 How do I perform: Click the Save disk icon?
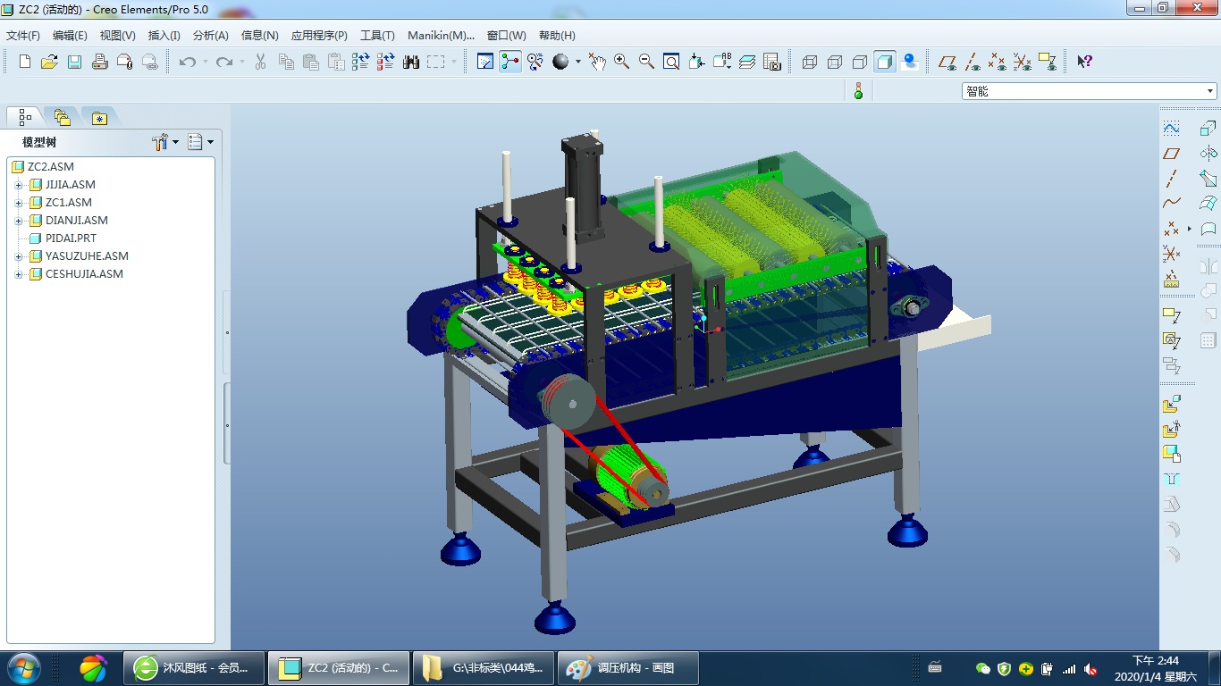74,62
